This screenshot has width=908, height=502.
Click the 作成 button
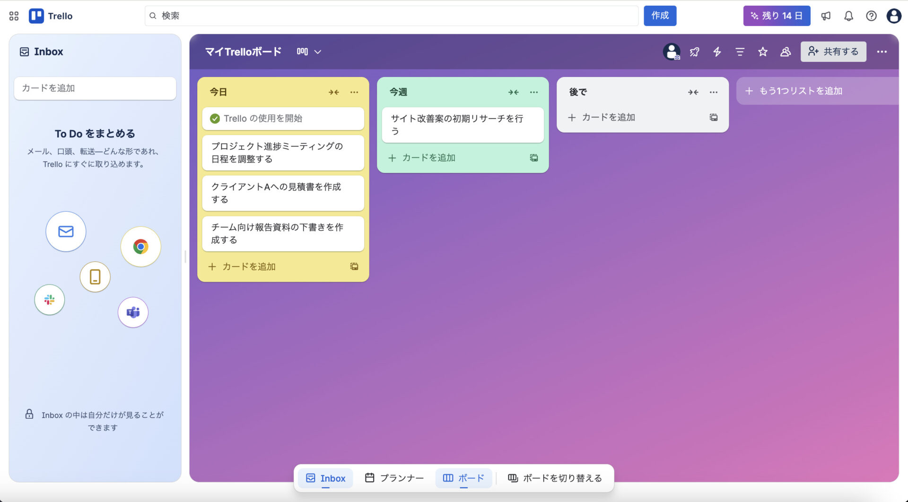(x=660, y=16)
